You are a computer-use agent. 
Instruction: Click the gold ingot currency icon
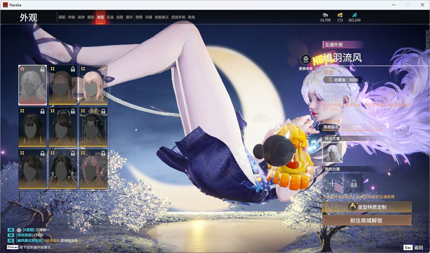point(340,15)
